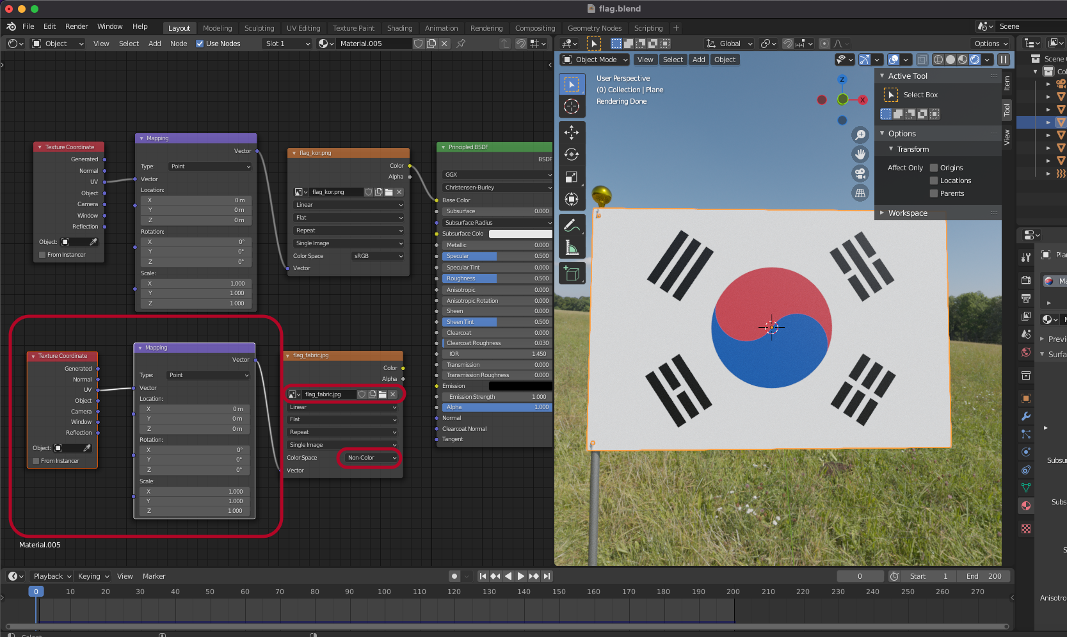
Task: Click viewport Object menu button
Action: click(x=725, y=60)
